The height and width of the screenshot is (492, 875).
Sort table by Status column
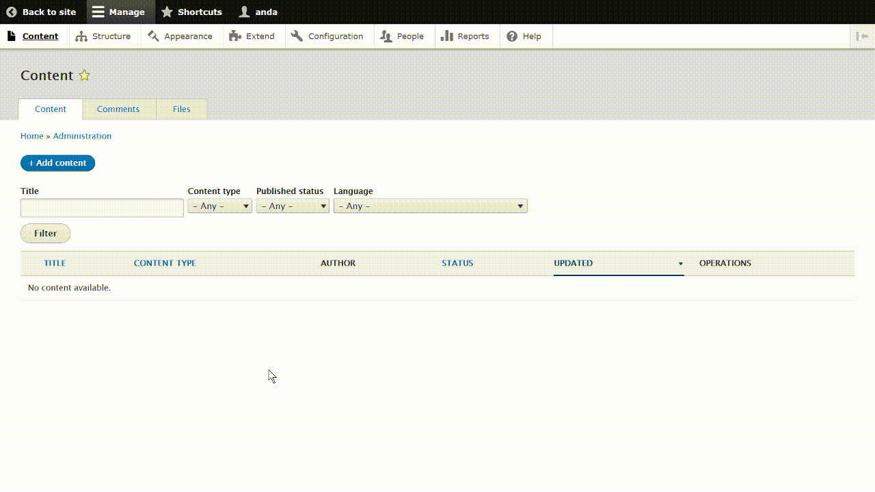(457, 263)
